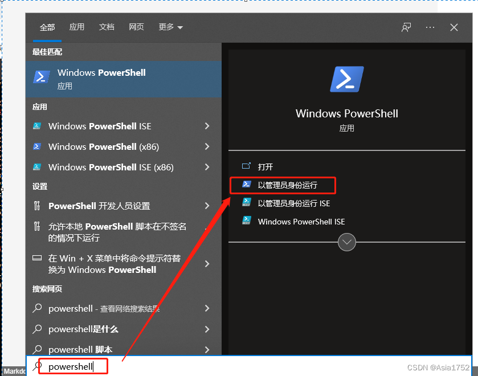The width and height of the screenshot is (478, 376).
Task: Click the 以管理员身份运行 ISE icon
Action: (246, 202)
